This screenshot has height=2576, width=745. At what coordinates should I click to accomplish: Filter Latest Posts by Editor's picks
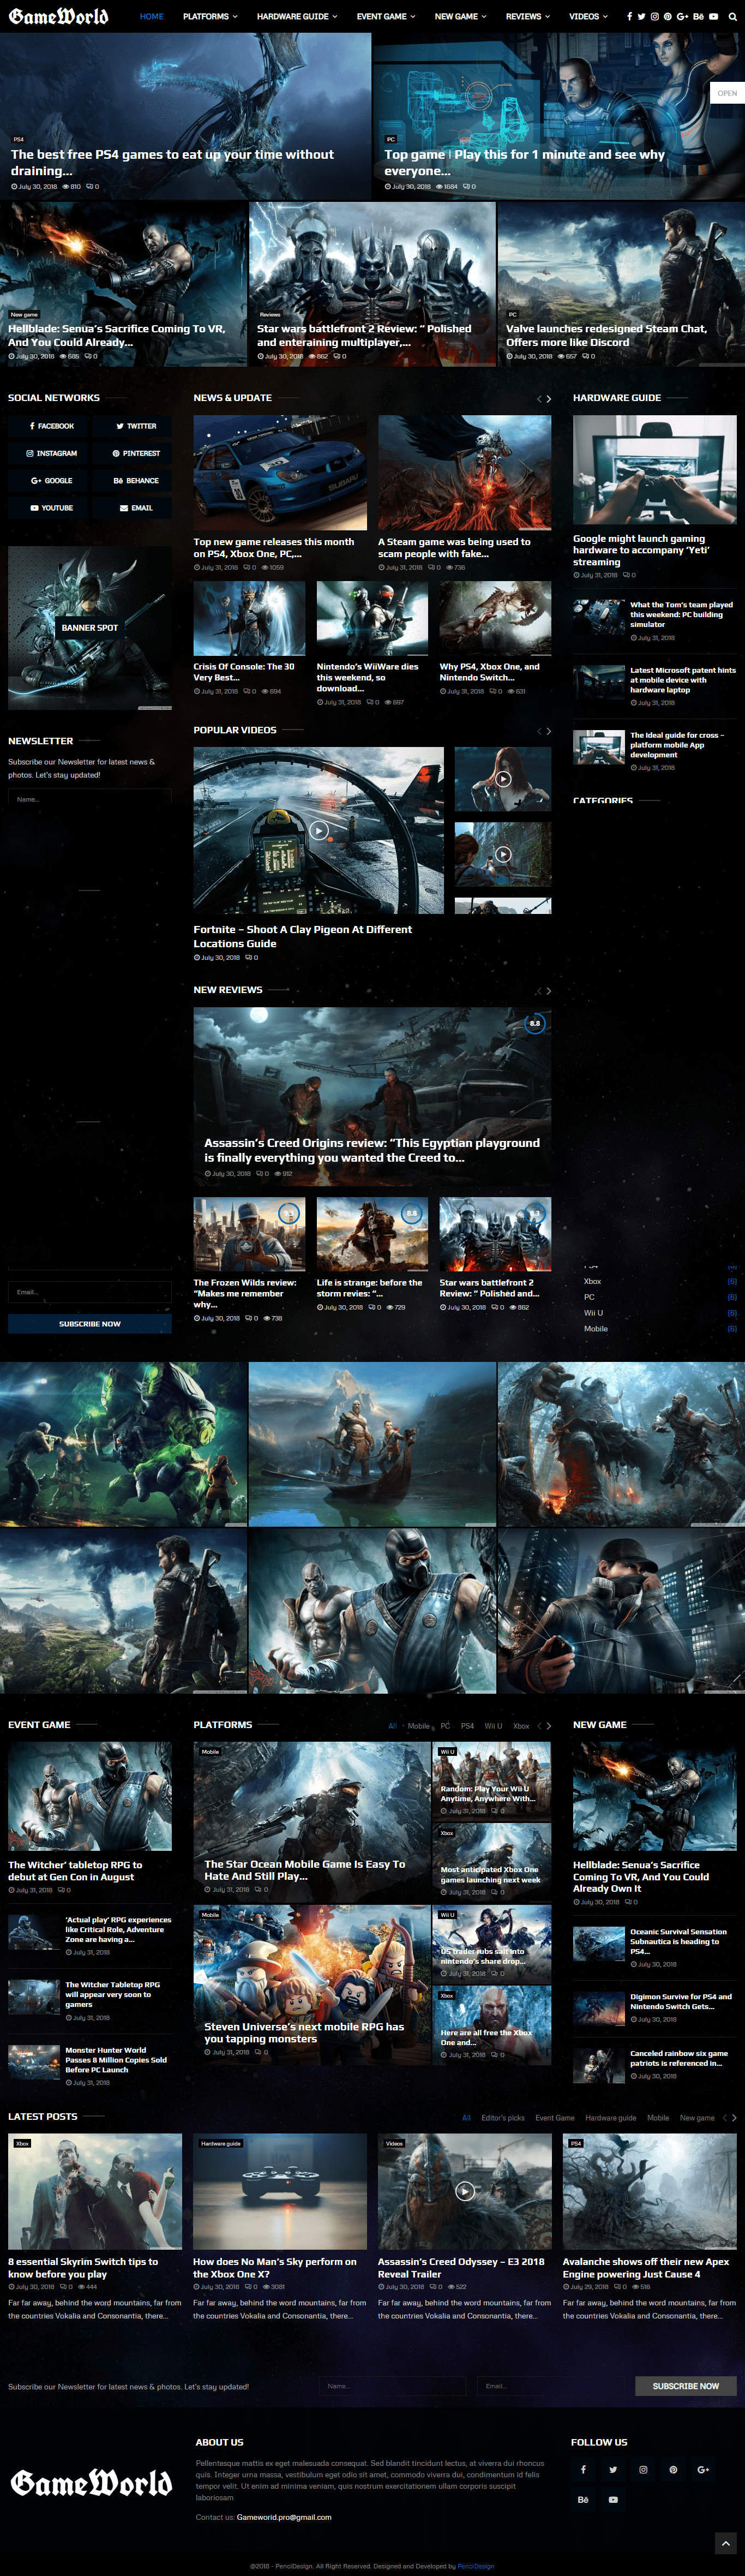pyautogui.click(x=502, y=2118)
